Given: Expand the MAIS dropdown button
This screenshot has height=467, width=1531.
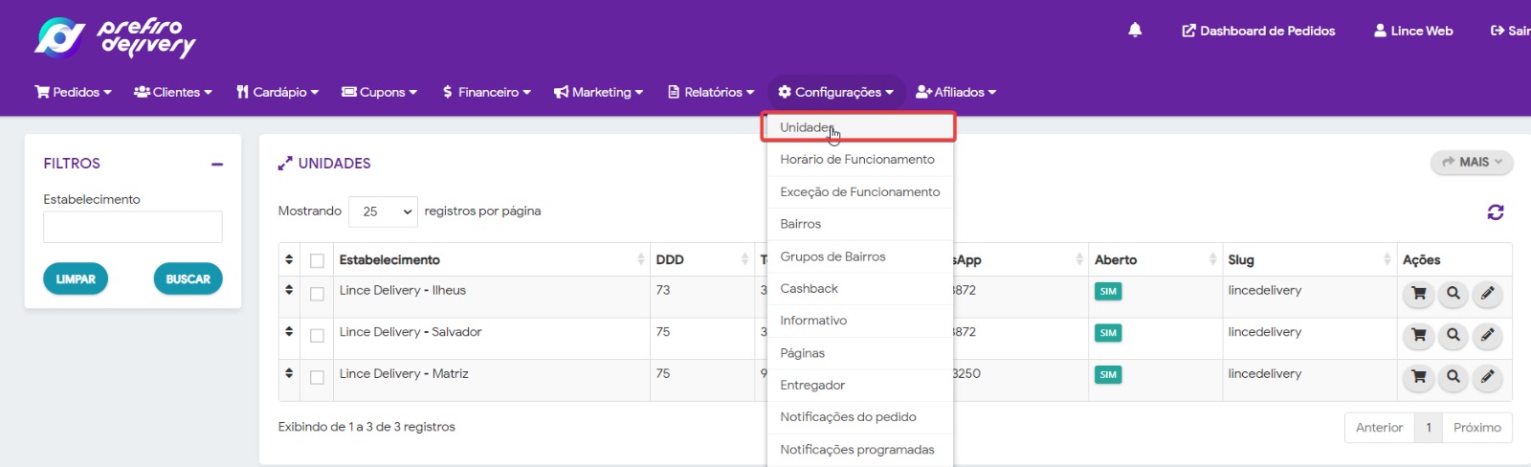Looking at the screenshot, I should coord(1472,162).
